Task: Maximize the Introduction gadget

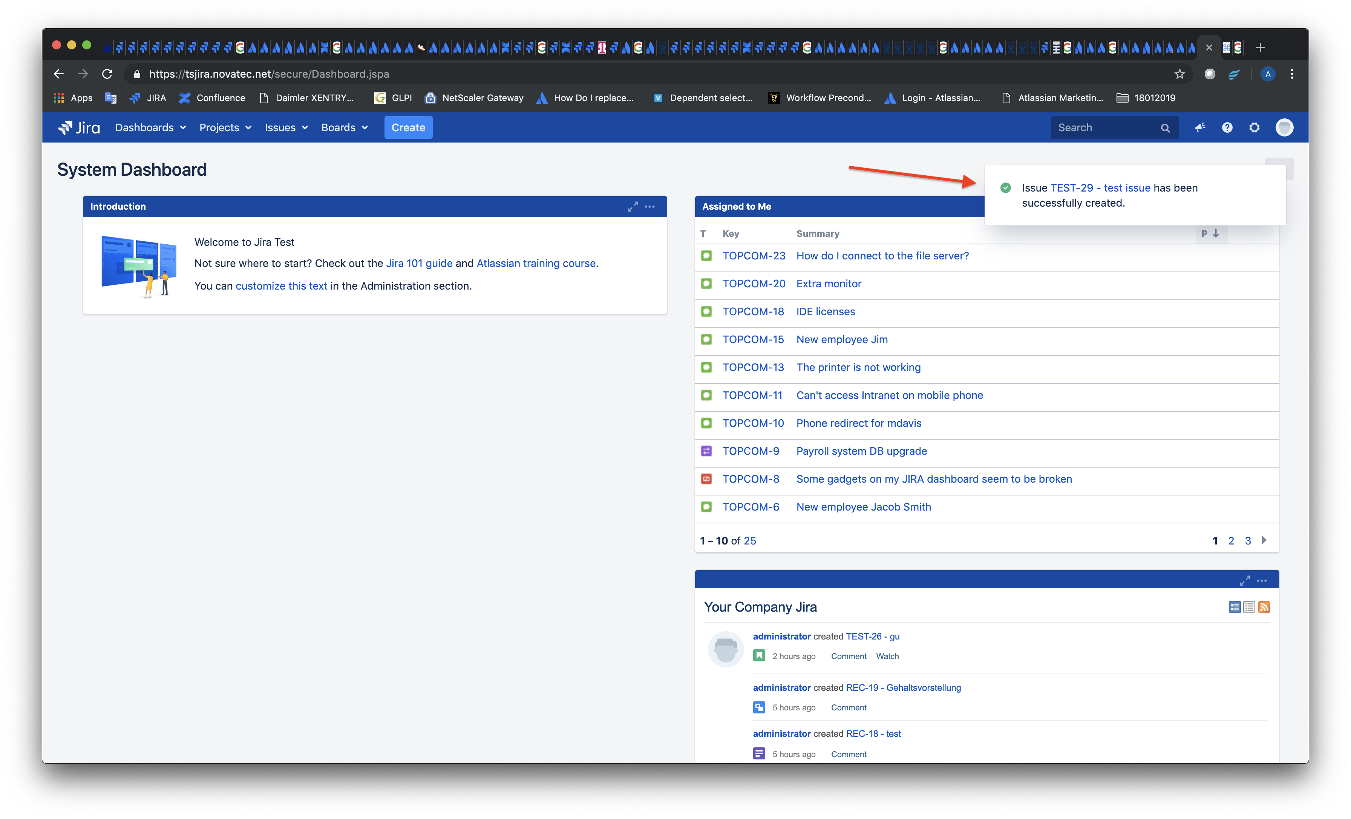Action: [633, 207]
